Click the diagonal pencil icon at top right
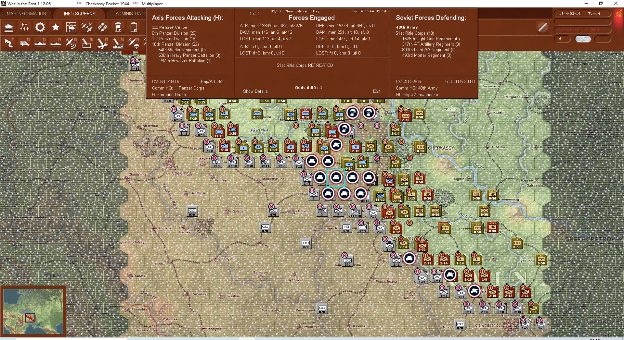This screenshot has width=624, height=340. point(542,27)
